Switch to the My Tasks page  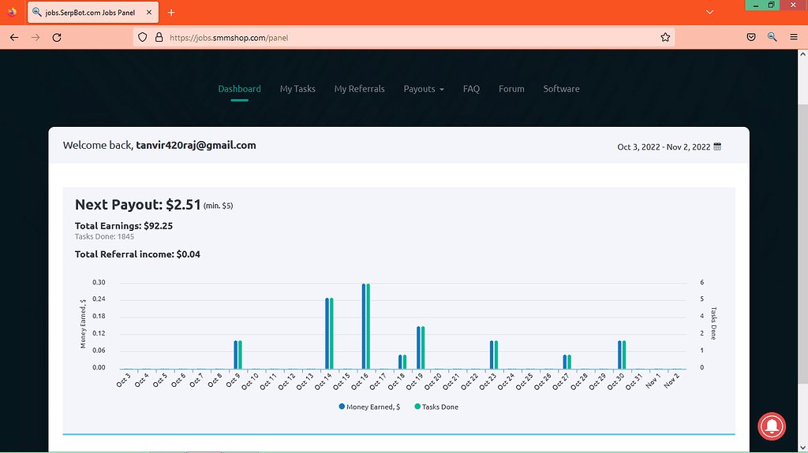[297, 89]
